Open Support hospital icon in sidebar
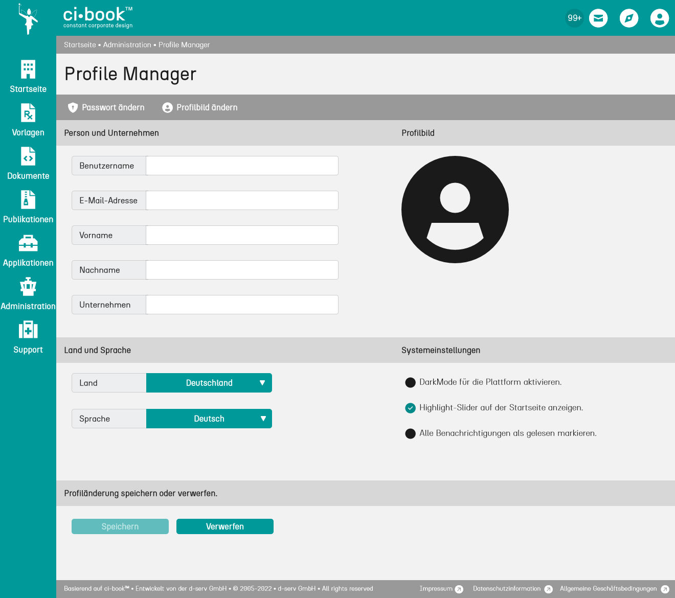675x598 pixels. tap(28, 330)
